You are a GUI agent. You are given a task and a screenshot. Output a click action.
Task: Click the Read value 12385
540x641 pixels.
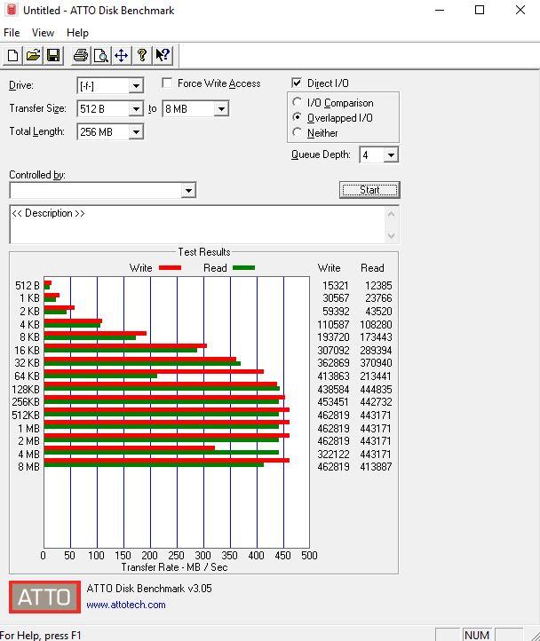pyautogui.click(x=378, y=285)
